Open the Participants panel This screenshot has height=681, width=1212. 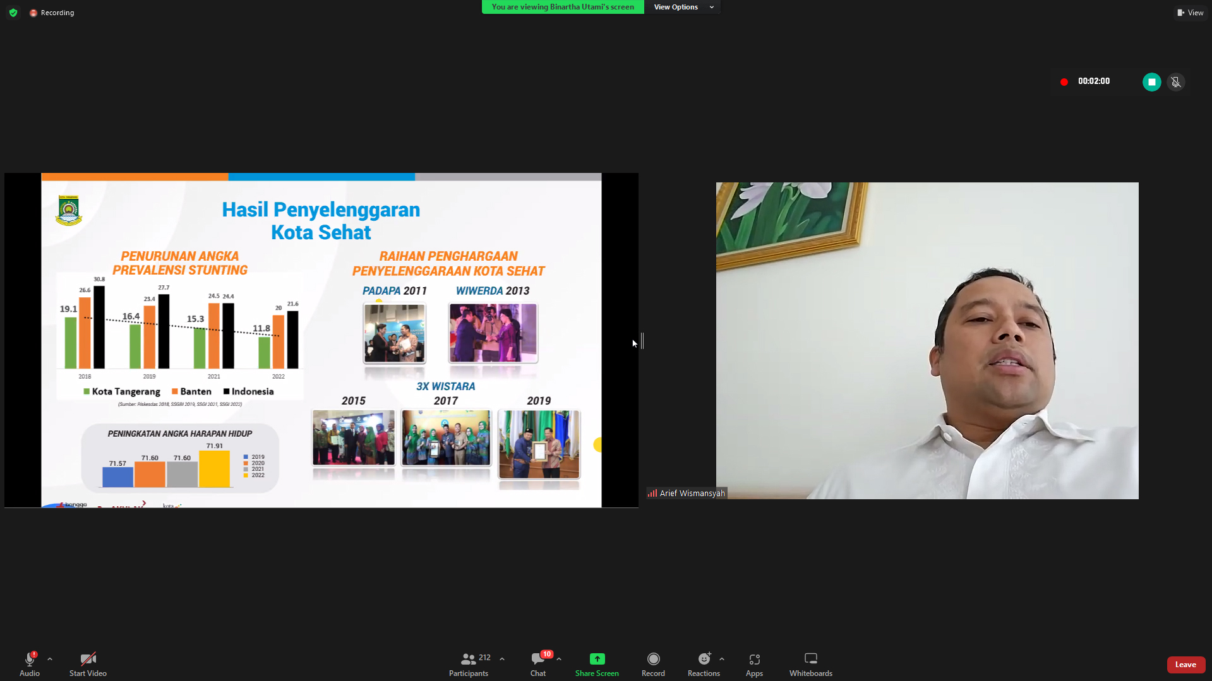point(468,664)
